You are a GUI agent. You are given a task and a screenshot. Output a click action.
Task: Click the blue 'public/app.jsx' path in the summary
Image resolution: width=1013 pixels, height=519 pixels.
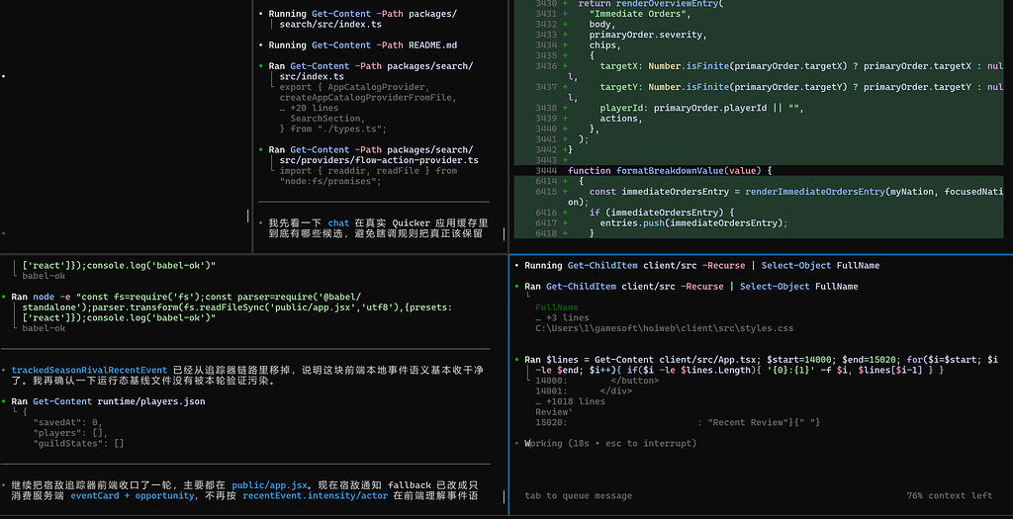269,484
